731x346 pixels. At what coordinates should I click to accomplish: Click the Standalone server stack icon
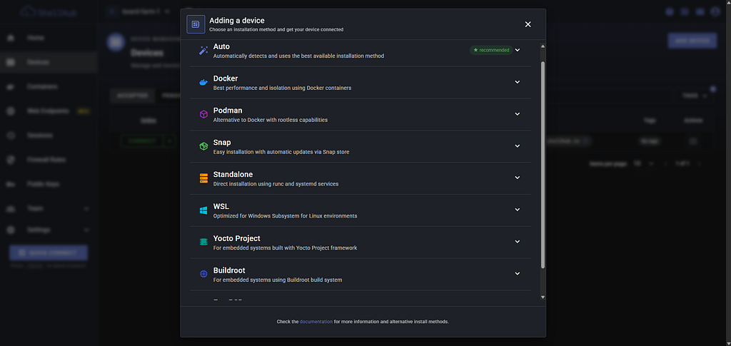[x=203, y=178]
